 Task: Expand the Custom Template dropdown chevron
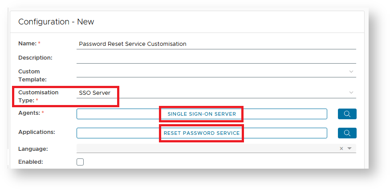point(351,72)
